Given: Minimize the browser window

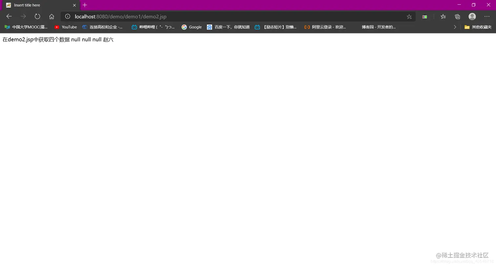Looking at the screenshot, I should (x=459, y=5).
